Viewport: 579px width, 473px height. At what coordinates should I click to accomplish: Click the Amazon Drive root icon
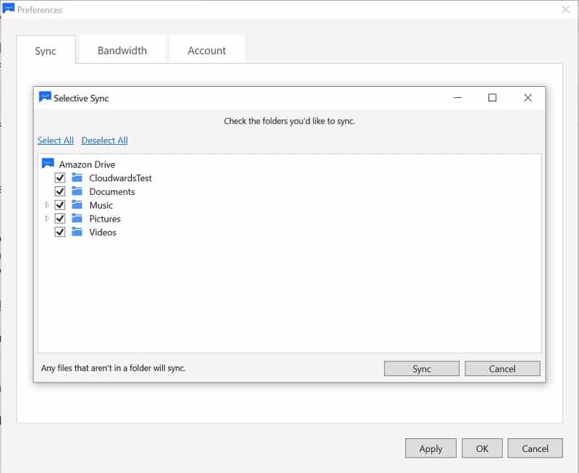(x=48, y=163)
